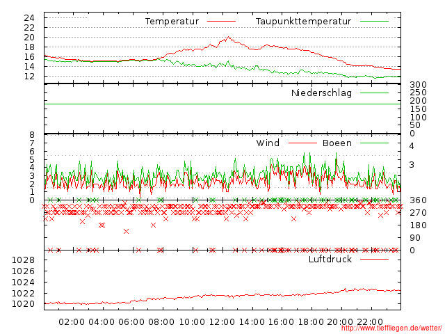The image size is (445, 334).
Task: Click the red line sample beside Temperatur
Action: click(x=221, y=22)
